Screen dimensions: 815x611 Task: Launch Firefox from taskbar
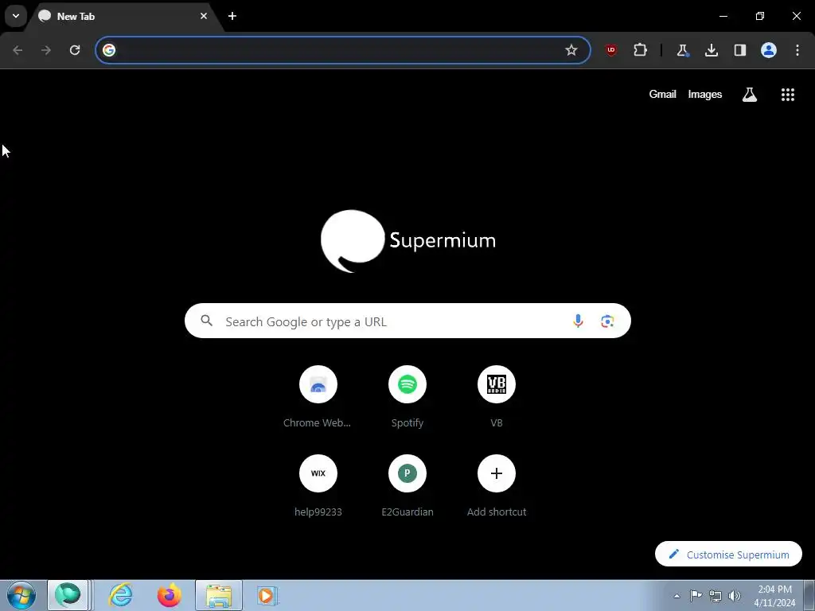(x=170, y=595)
